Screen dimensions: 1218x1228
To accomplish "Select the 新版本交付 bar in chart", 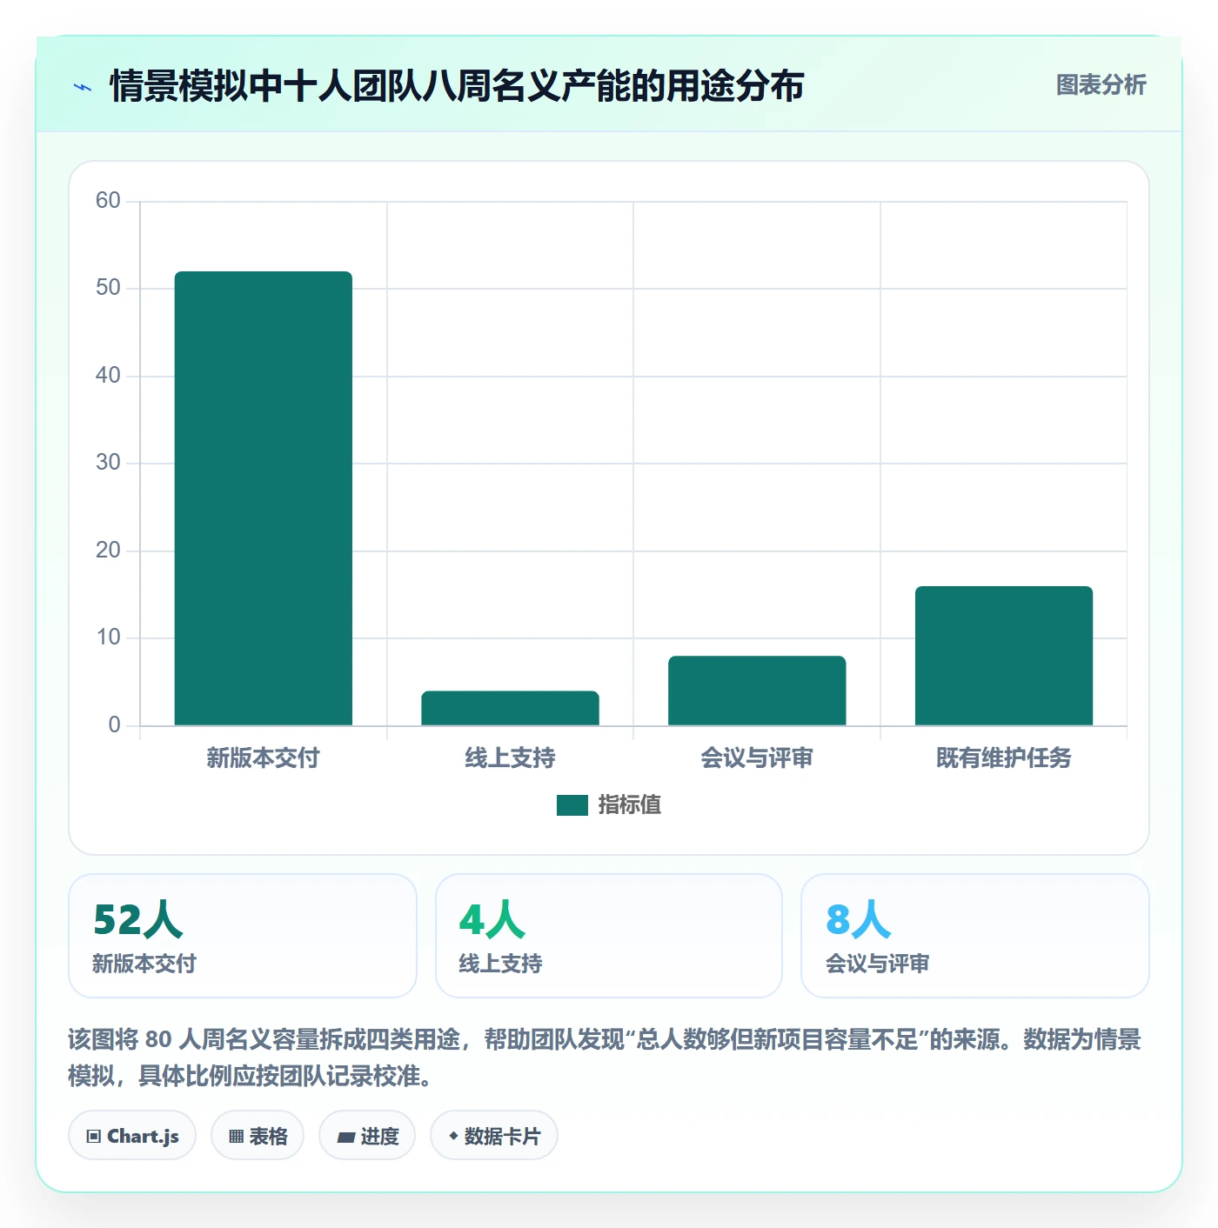I will [264, 498].
